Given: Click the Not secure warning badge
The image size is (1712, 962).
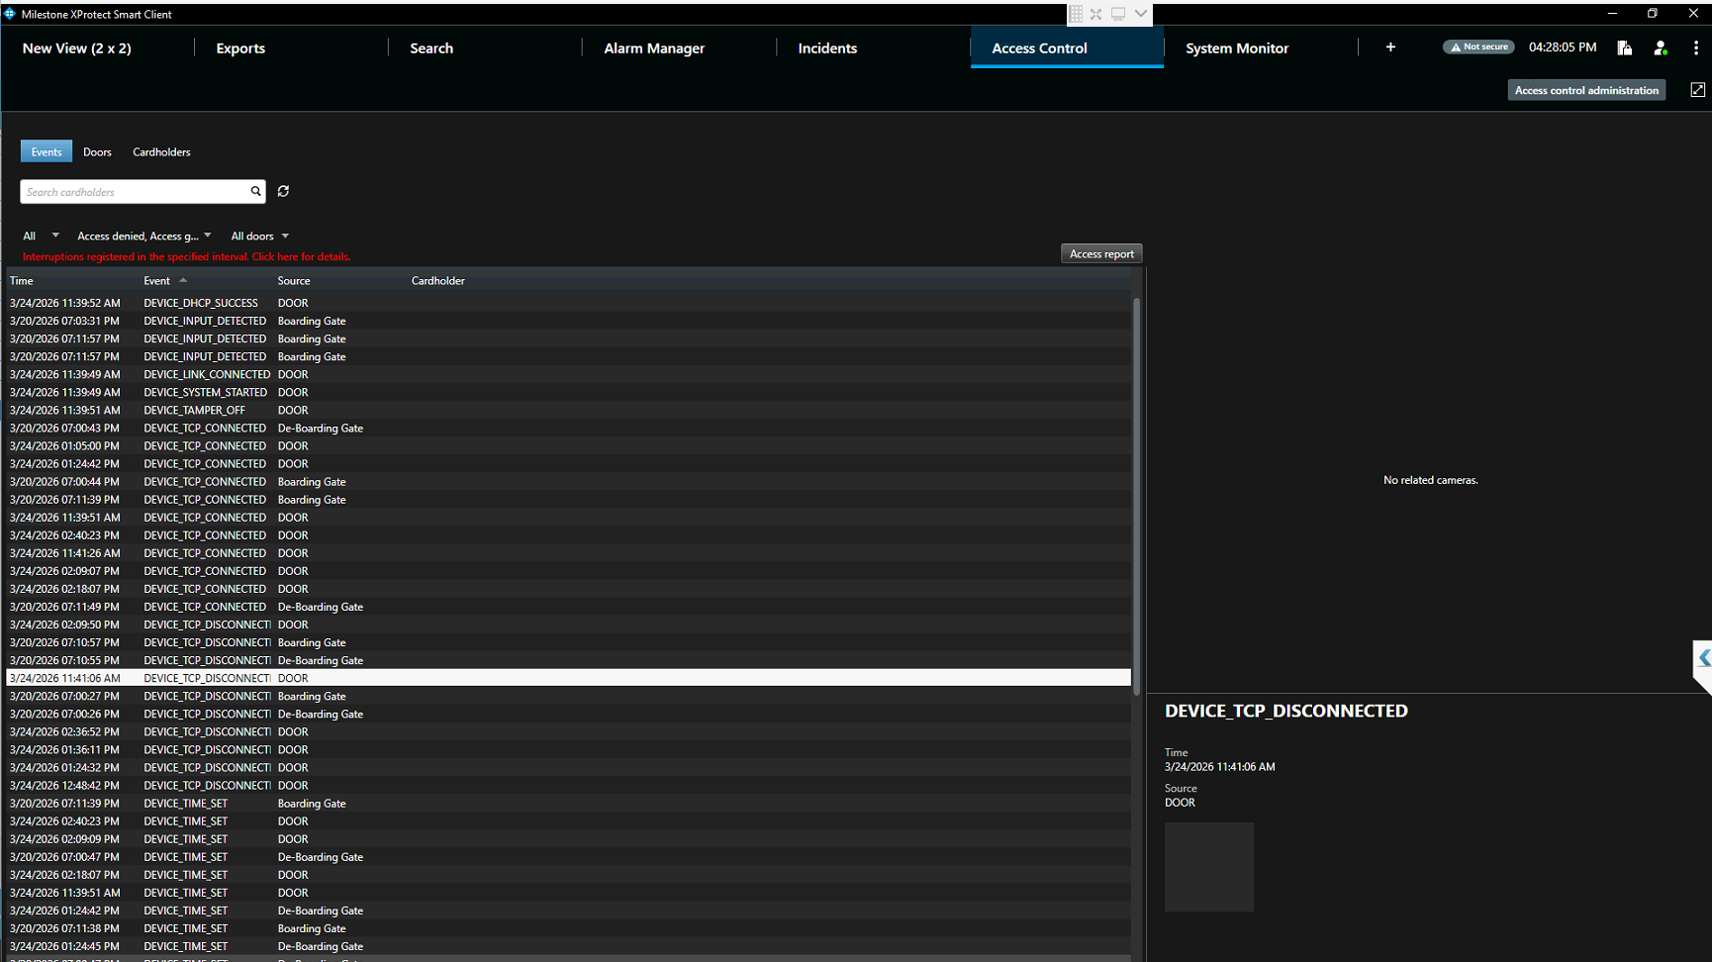Looking at the screenshot, I should pos(1478,47).
